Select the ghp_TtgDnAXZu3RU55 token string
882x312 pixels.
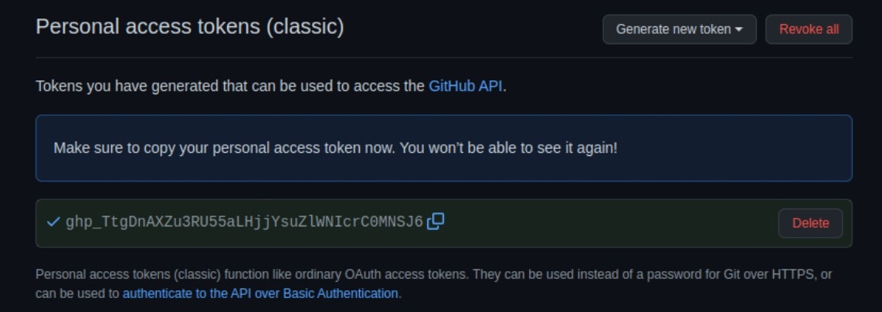pos(244,222)
